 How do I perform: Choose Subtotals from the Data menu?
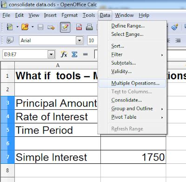point(132,63)
